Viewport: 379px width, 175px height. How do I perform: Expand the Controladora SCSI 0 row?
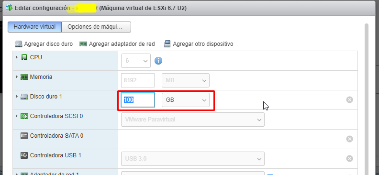pos(17,116)
